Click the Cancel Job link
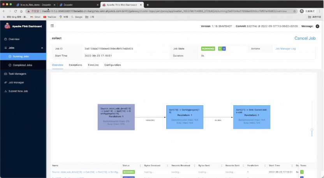Screen dimensions: 324x178 (x=305, y=38)
